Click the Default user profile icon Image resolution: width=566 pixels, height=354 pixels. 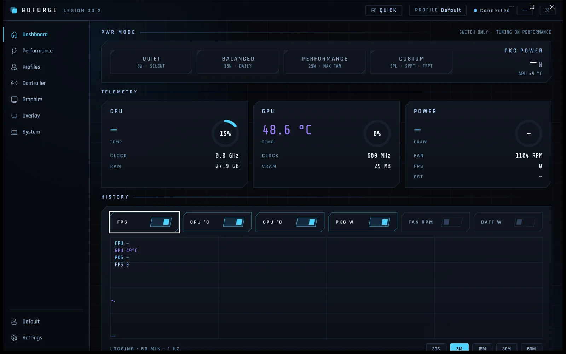pyautogui.click(x=14, y=321)
